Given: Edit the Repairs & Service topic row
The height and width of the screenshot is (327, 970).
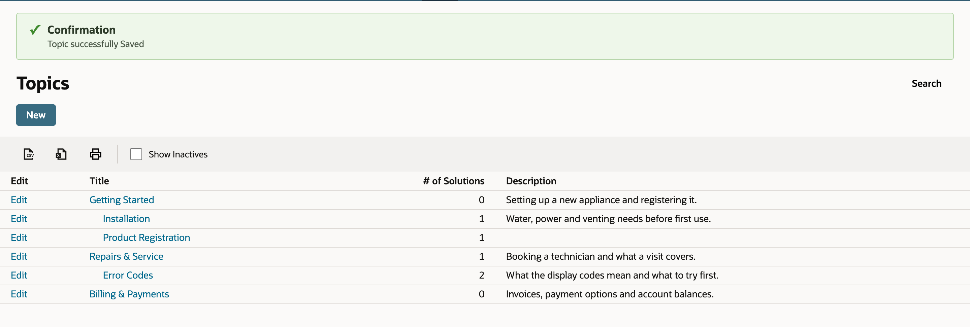Looking at the screenshot, I should click(x=19, y=256).
